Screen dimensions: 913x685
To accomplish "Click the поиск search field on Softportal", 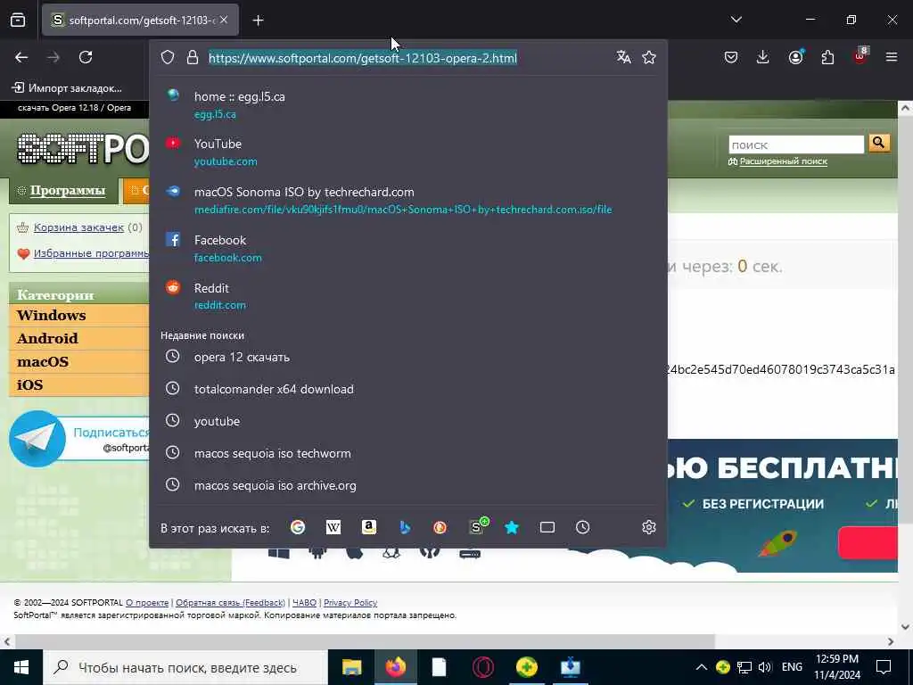I will point(796,144).
